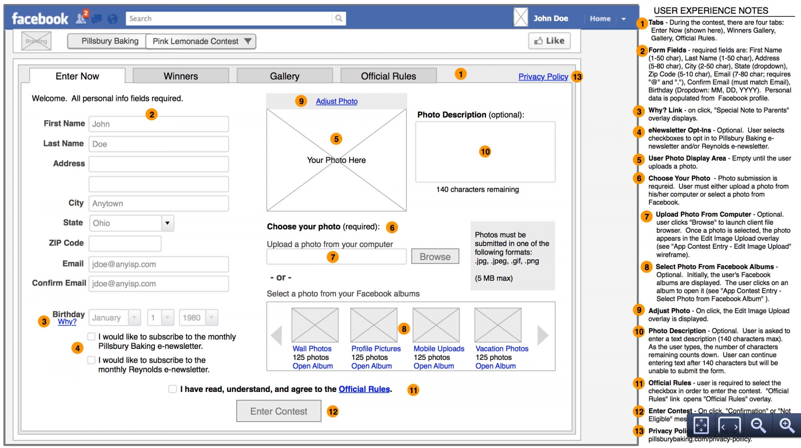Open the birthday month dropdown January
The image size is (801, 448).
(115, 318)
